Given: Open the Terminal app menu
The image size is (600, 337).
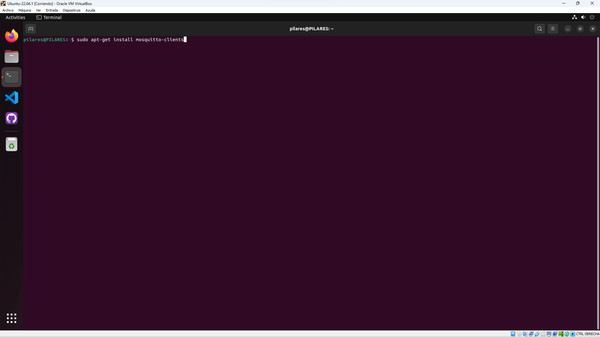Looking at the screenshot, I should pos(49,17).
